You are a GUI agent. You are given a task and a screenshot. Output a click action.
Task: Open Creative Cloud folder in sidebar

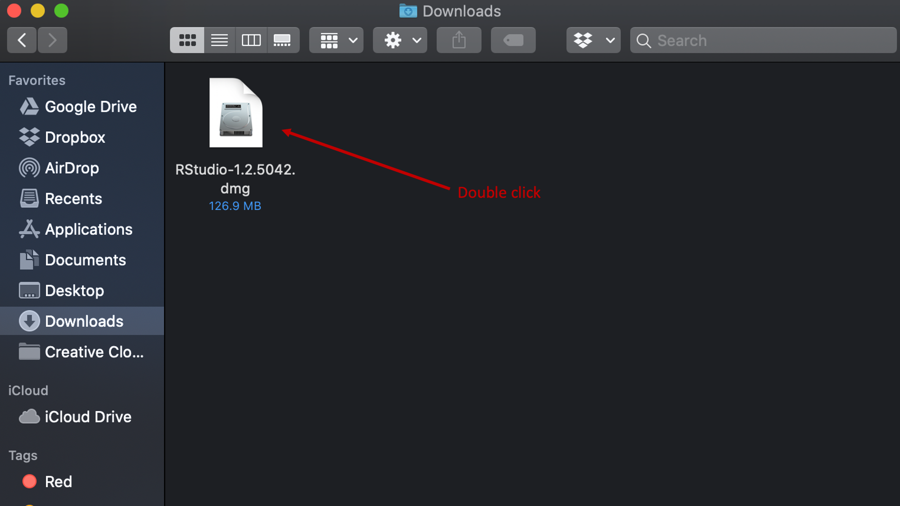[x=82, y=352]
